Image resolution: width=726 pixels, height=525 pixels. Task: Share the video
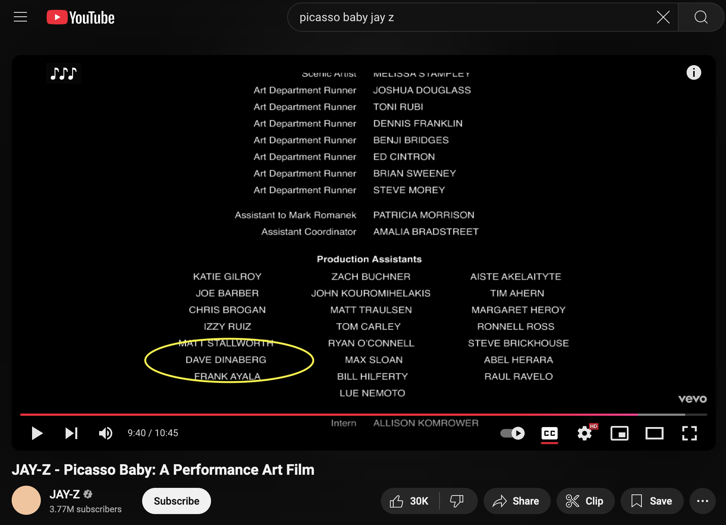(516, 501)
